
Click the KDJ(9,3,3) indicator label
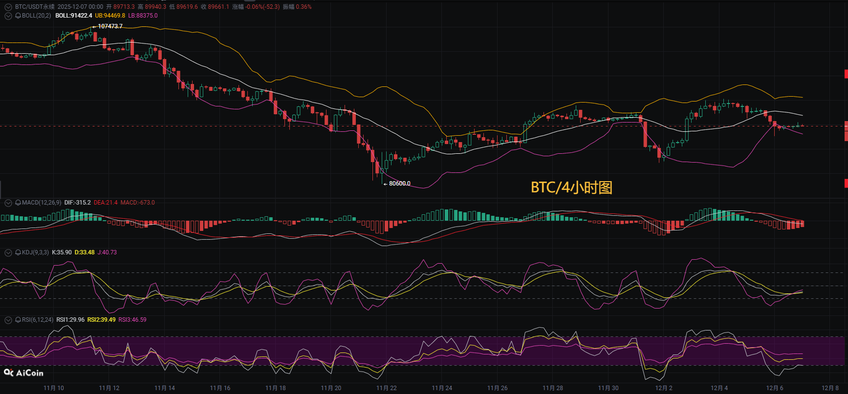(x=35, y=252)
